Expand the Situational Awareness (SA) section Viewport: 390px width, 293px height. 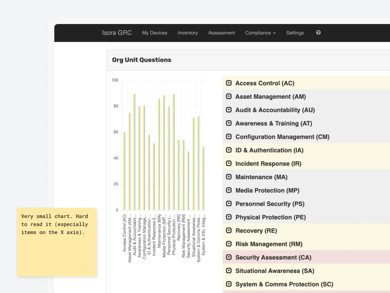coord(229,271)
